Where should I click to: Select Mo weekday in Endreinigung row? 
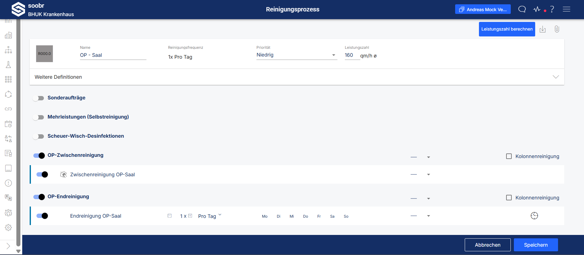tap(265, 216)
